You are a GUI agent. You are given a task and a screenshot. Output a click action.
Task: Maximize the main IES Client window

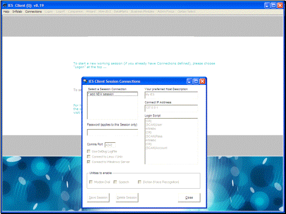point(274,5)
